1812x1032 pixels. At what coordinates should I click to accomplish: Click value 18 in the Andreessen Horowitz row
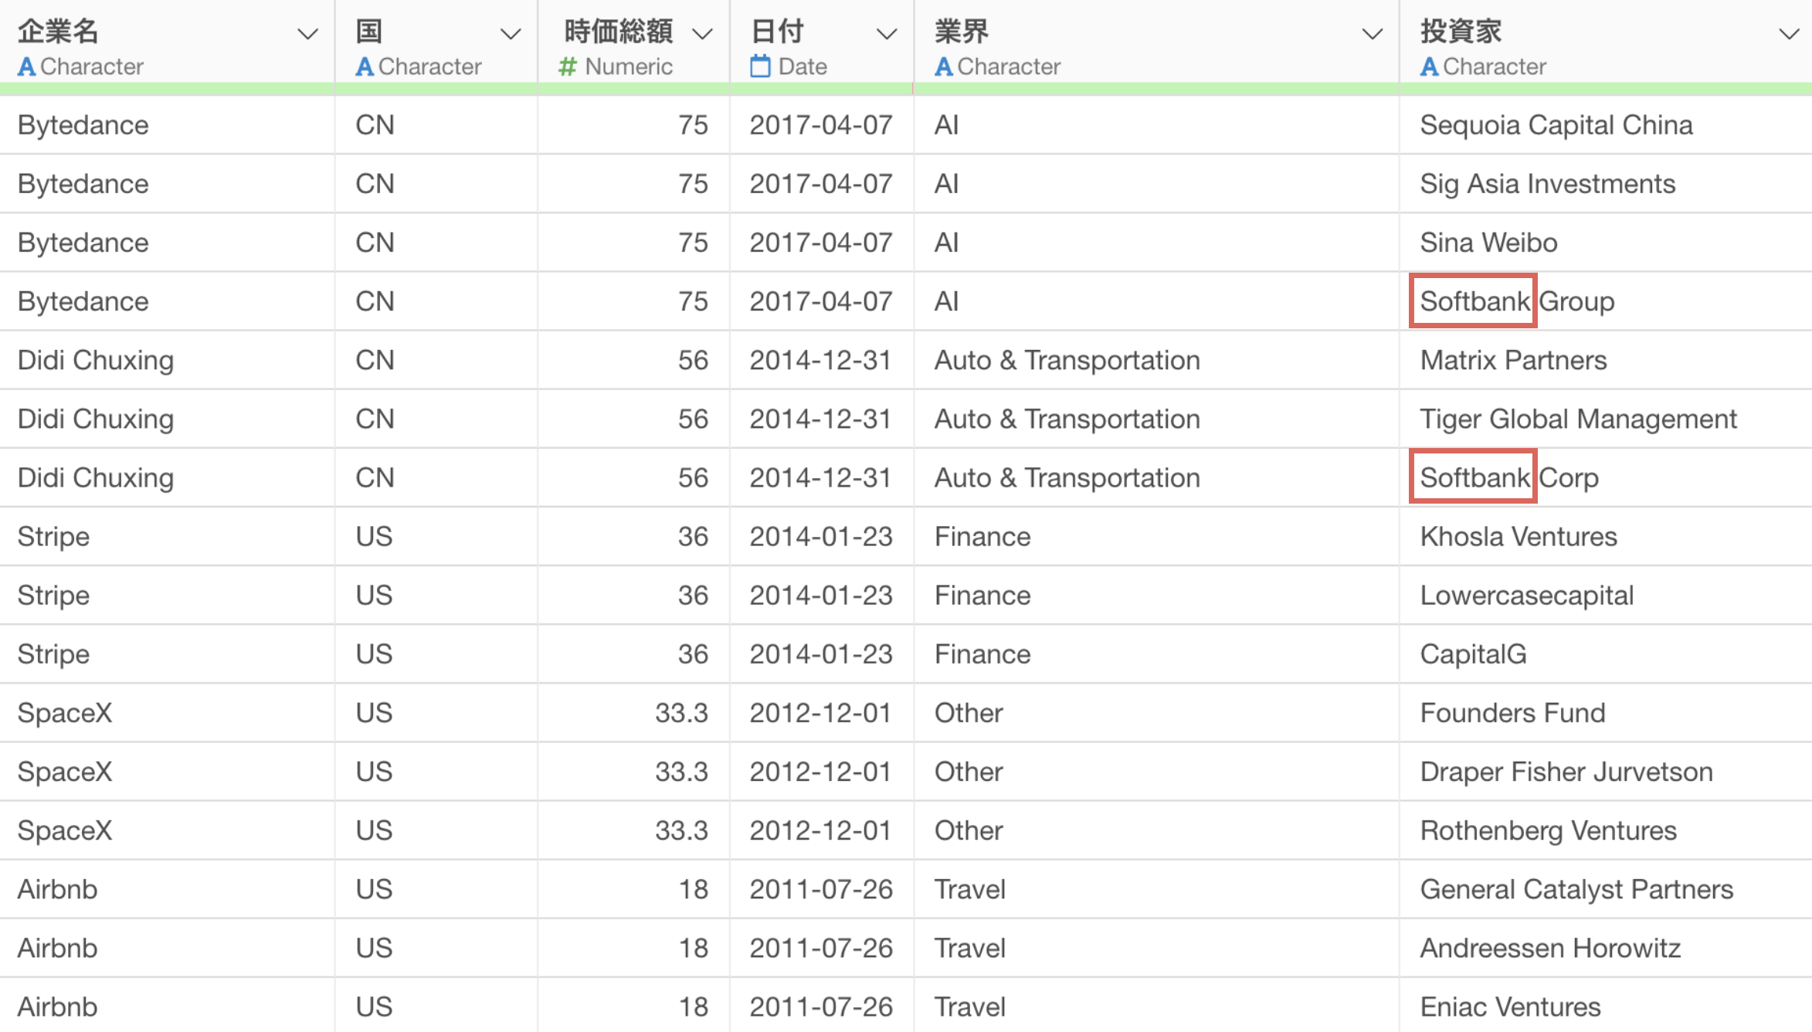click(x=634, y=948)
